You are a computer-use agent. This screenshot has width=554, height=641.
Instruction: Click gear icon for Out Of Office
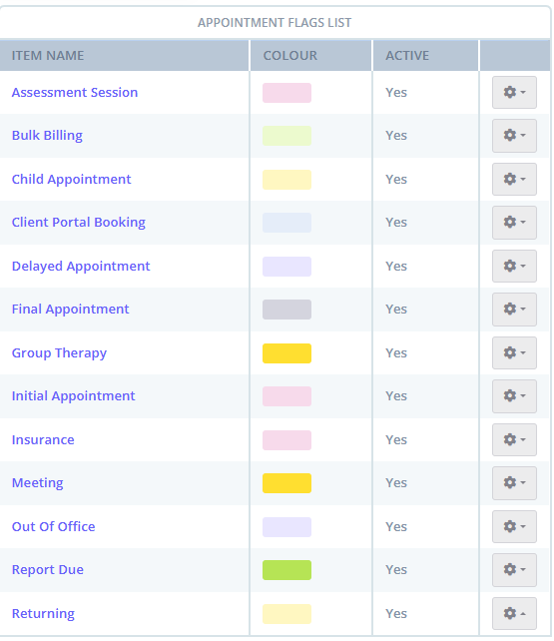point(514,526)
